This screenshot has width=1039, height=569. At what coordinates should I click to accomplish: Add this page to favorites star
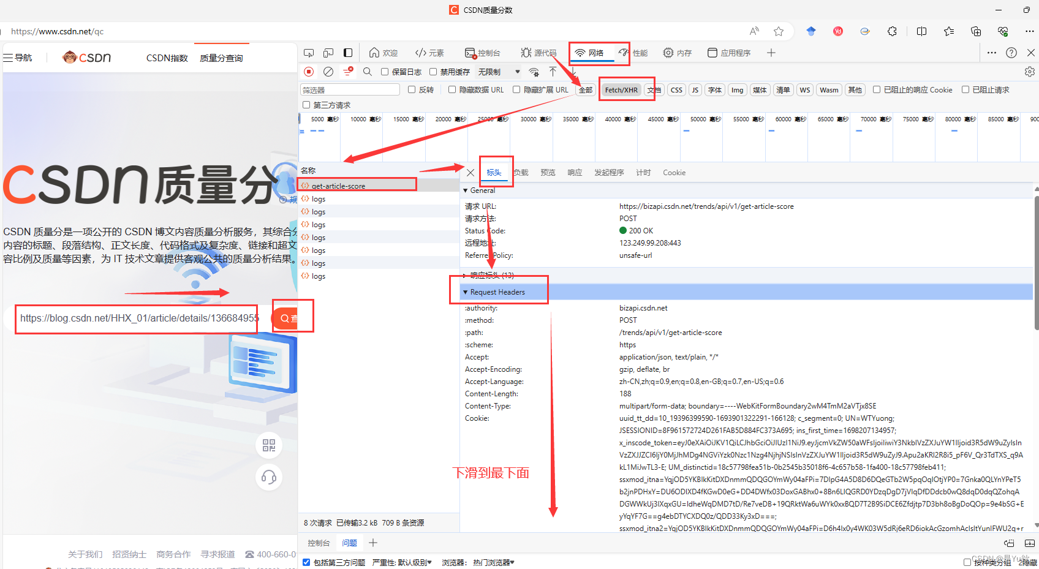pos(779,31)
